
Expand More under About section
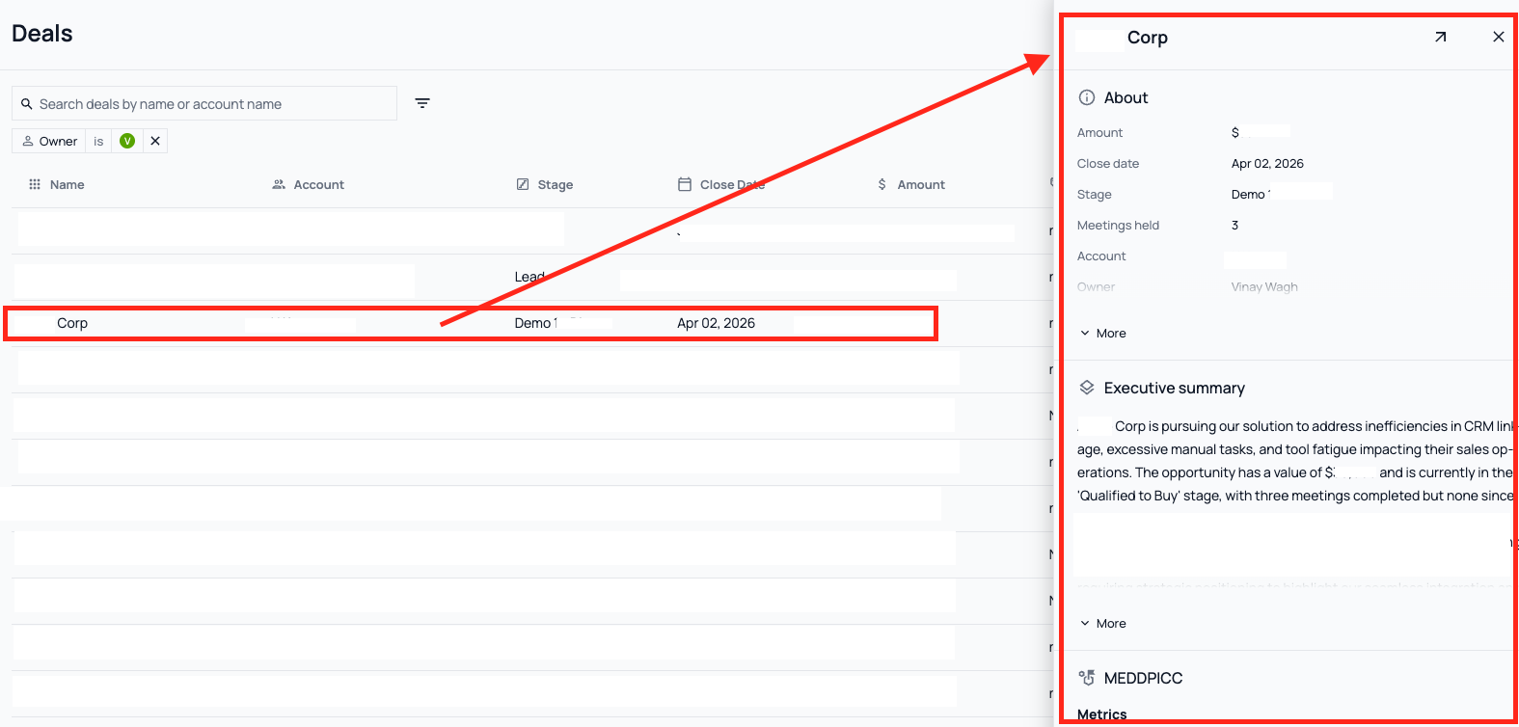tap(1103, 334)
